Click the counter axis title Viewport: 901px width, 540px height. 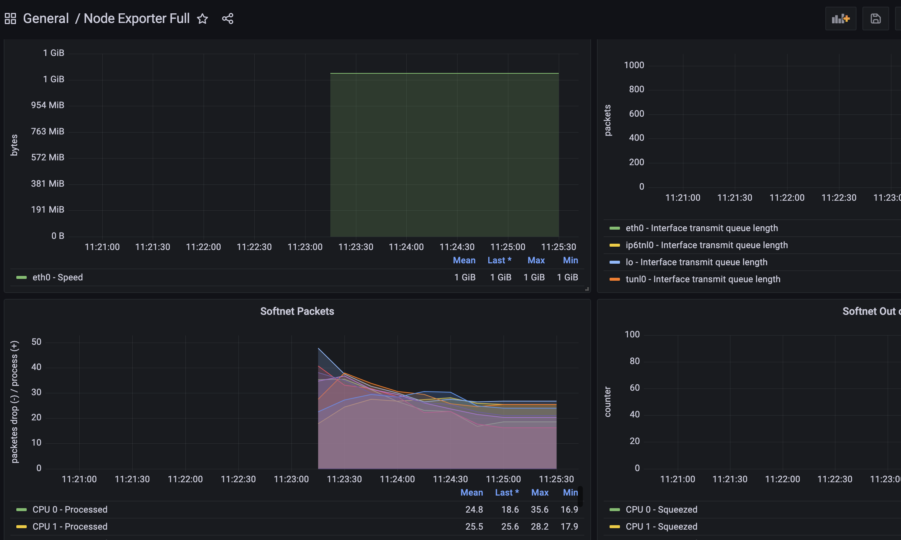[x=607, y=402]
